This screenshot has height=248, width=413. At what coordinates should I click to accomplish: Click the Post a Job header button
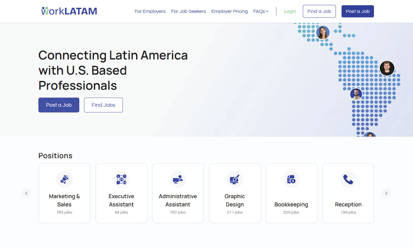pyautogui.click(x=357, y=11)
